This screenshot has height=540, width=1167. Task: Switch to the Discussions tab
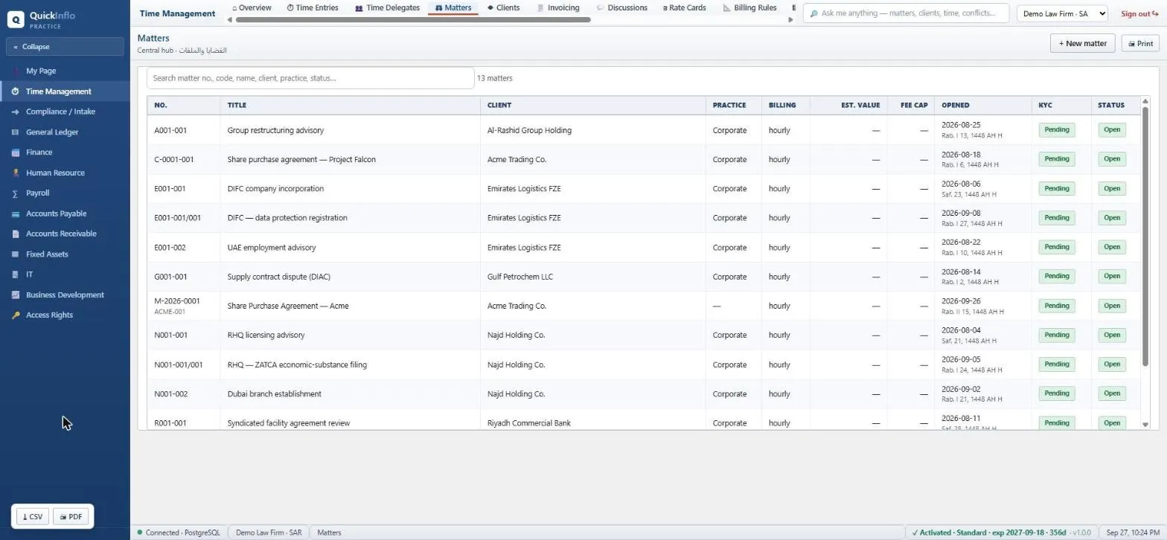coord(622,8)
